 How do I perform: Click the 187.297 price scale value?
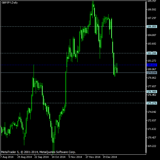pos(152,18)
